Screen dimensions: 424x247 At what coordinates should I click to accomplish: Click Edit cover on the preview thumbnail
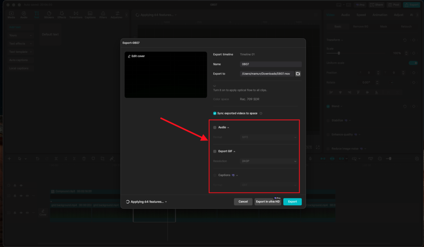136,56
